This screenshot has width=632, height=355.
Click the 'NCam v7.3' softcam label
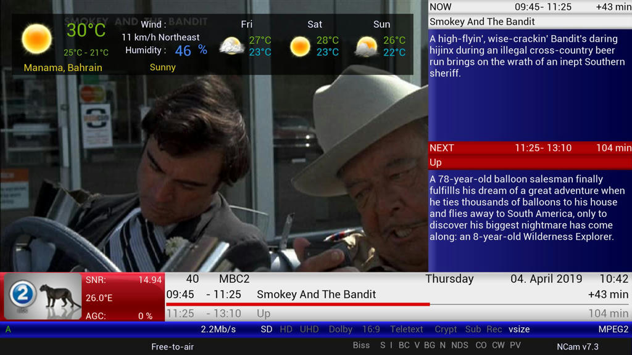(x=578, y=346)
